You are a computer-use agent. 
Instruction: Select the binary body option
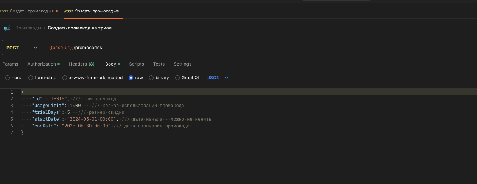[151, 78]
